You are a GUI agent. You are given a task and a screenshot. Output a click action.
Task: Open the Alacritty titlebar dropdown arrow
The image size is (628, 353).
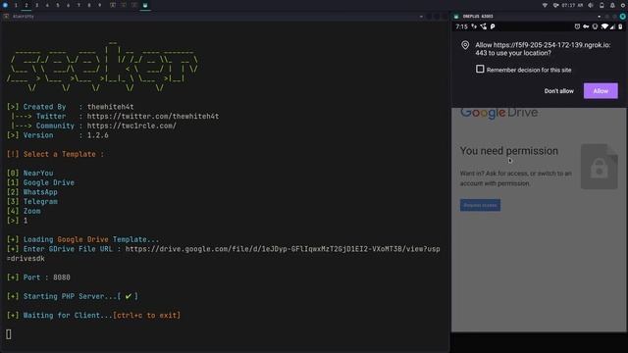click(421, 17)
